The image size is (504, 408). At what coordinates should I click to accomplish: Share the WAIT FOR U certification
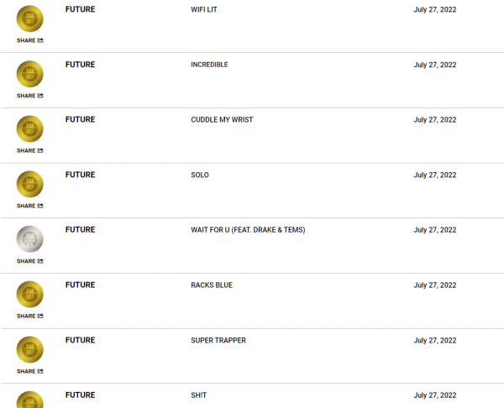pyautogui.click(x=30, y=261)
